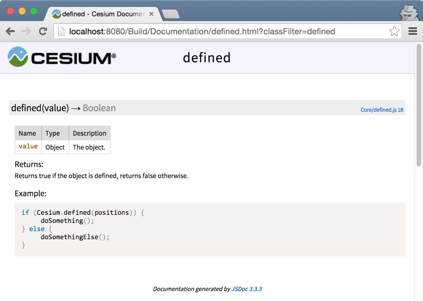Click the 'Documentation generated by' footer text

(x=191, y=289)
